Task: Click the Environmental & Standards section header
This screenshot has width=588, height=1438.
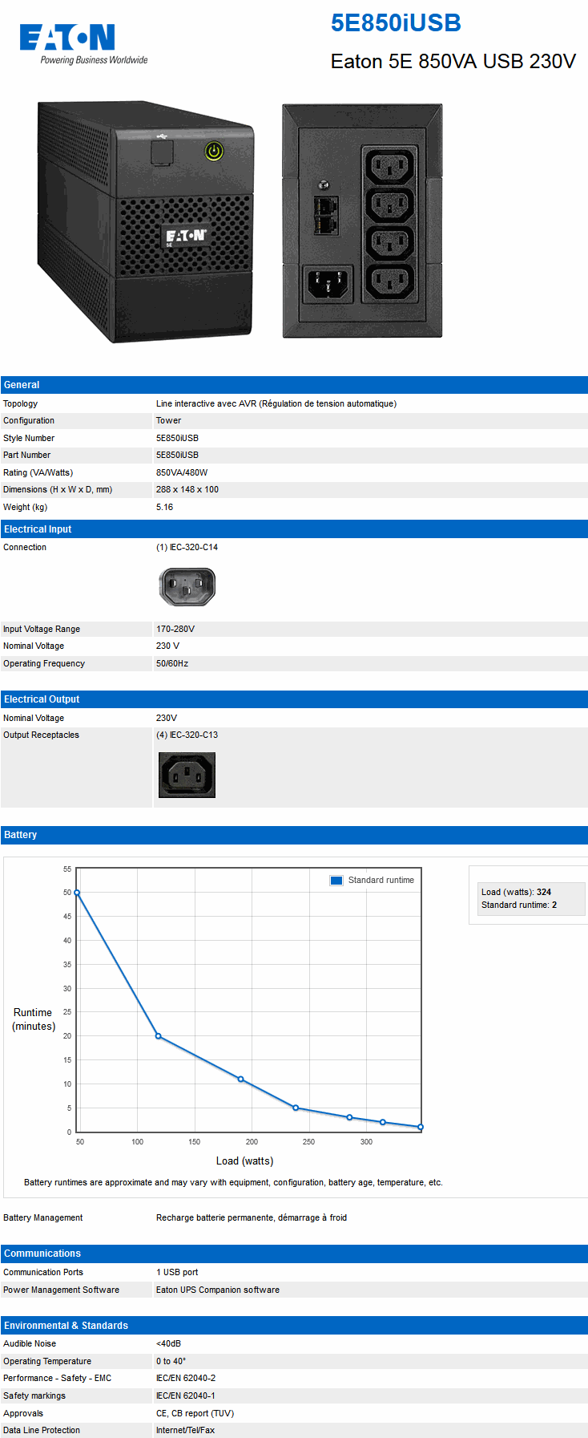Action: (x=294, y=1326)
